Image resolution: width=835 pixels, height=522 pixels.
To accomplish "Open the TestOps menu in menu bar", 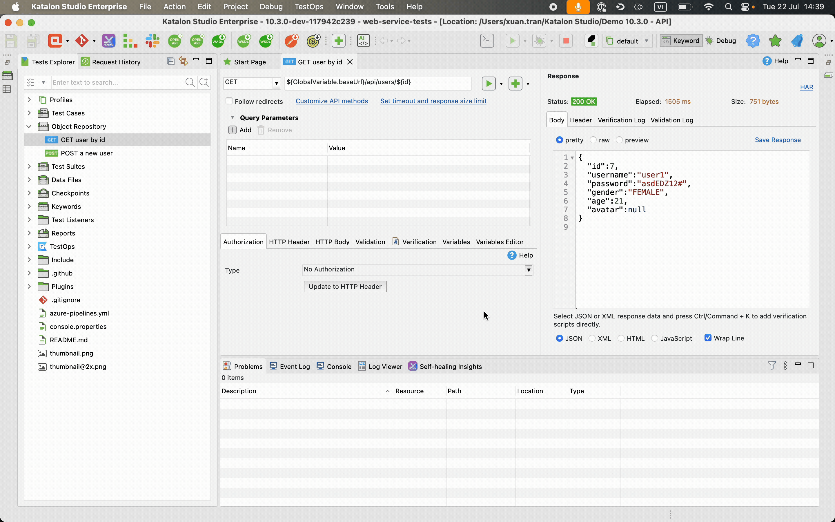I will (309, 7).
